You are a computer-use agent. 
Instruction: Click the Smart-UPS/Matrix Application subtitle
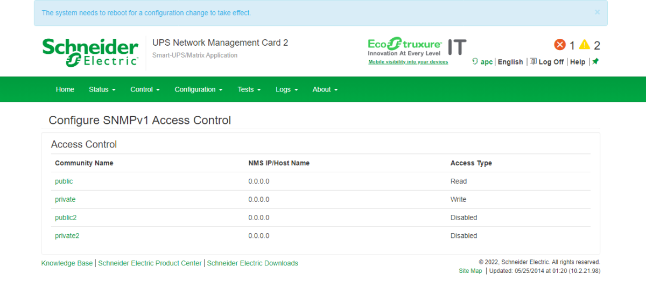pos(195,55)
